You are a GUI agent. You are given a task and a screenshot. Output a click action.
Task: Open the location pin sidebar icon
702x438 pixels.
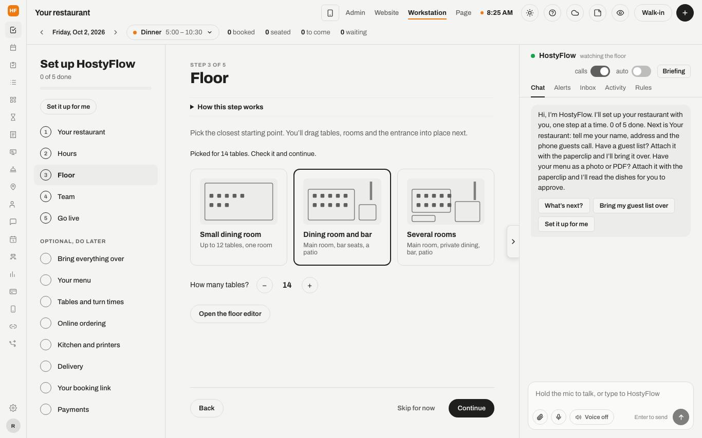[13, 187]
